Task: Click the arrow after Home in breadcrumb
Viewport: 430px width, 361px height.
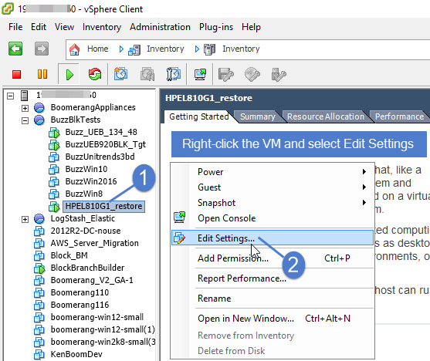Action: pyautogui.click(x=121, y=49)
